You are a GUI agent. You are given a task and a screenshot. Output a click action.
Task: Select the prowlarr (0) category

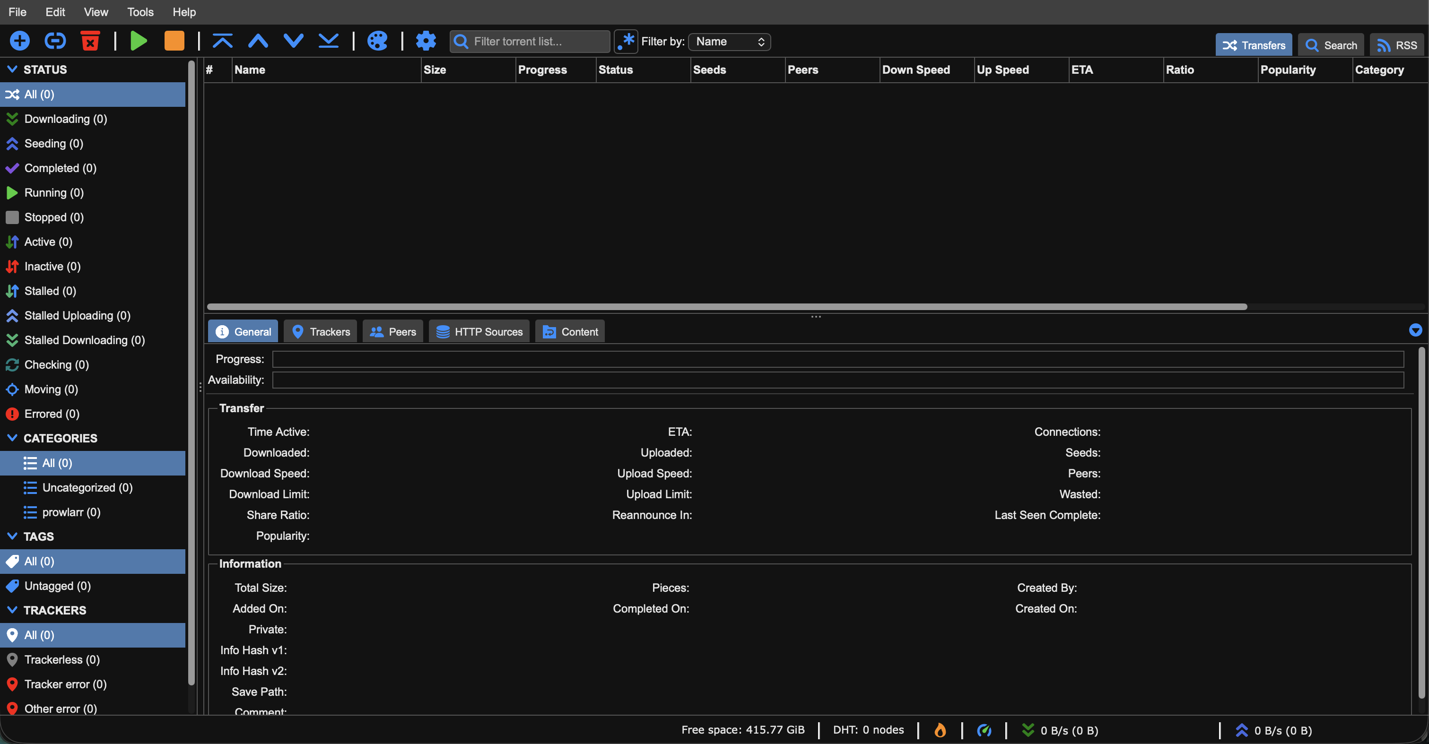coord(93,512)
